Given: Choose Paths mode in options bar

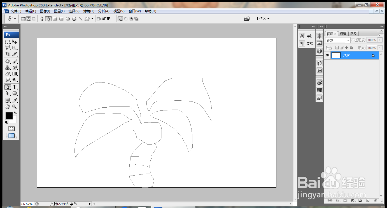Looking at the screenshot, I should coord(28,19).
